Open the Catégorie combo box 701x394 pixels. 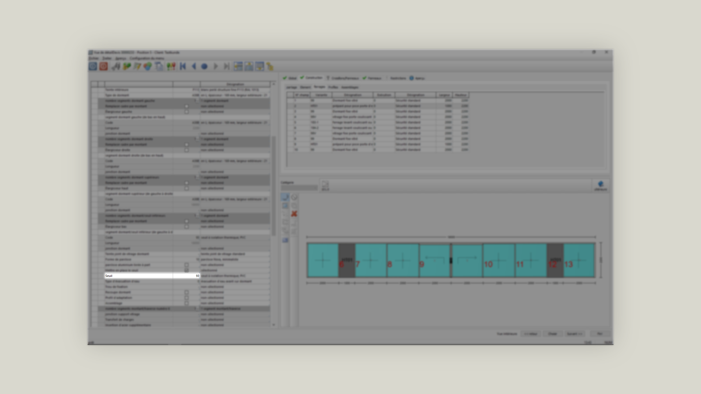pos(299,188)
